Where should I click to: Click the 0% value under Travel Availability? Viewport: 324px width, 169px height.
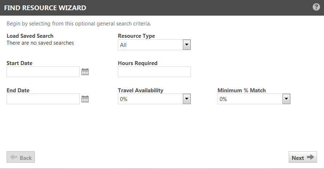coord(124,99)
